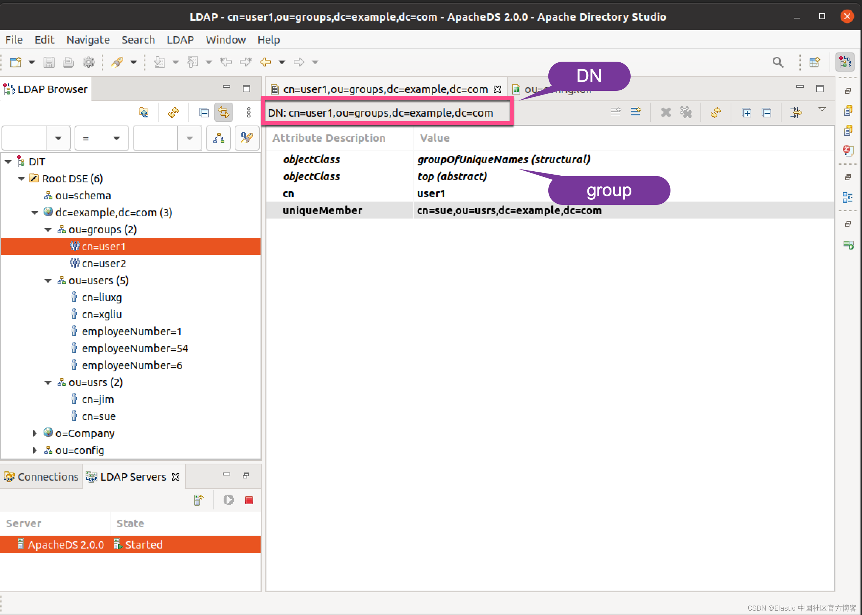
Task: Click the expand all plus icon in editor
Action: coord(746,113)
